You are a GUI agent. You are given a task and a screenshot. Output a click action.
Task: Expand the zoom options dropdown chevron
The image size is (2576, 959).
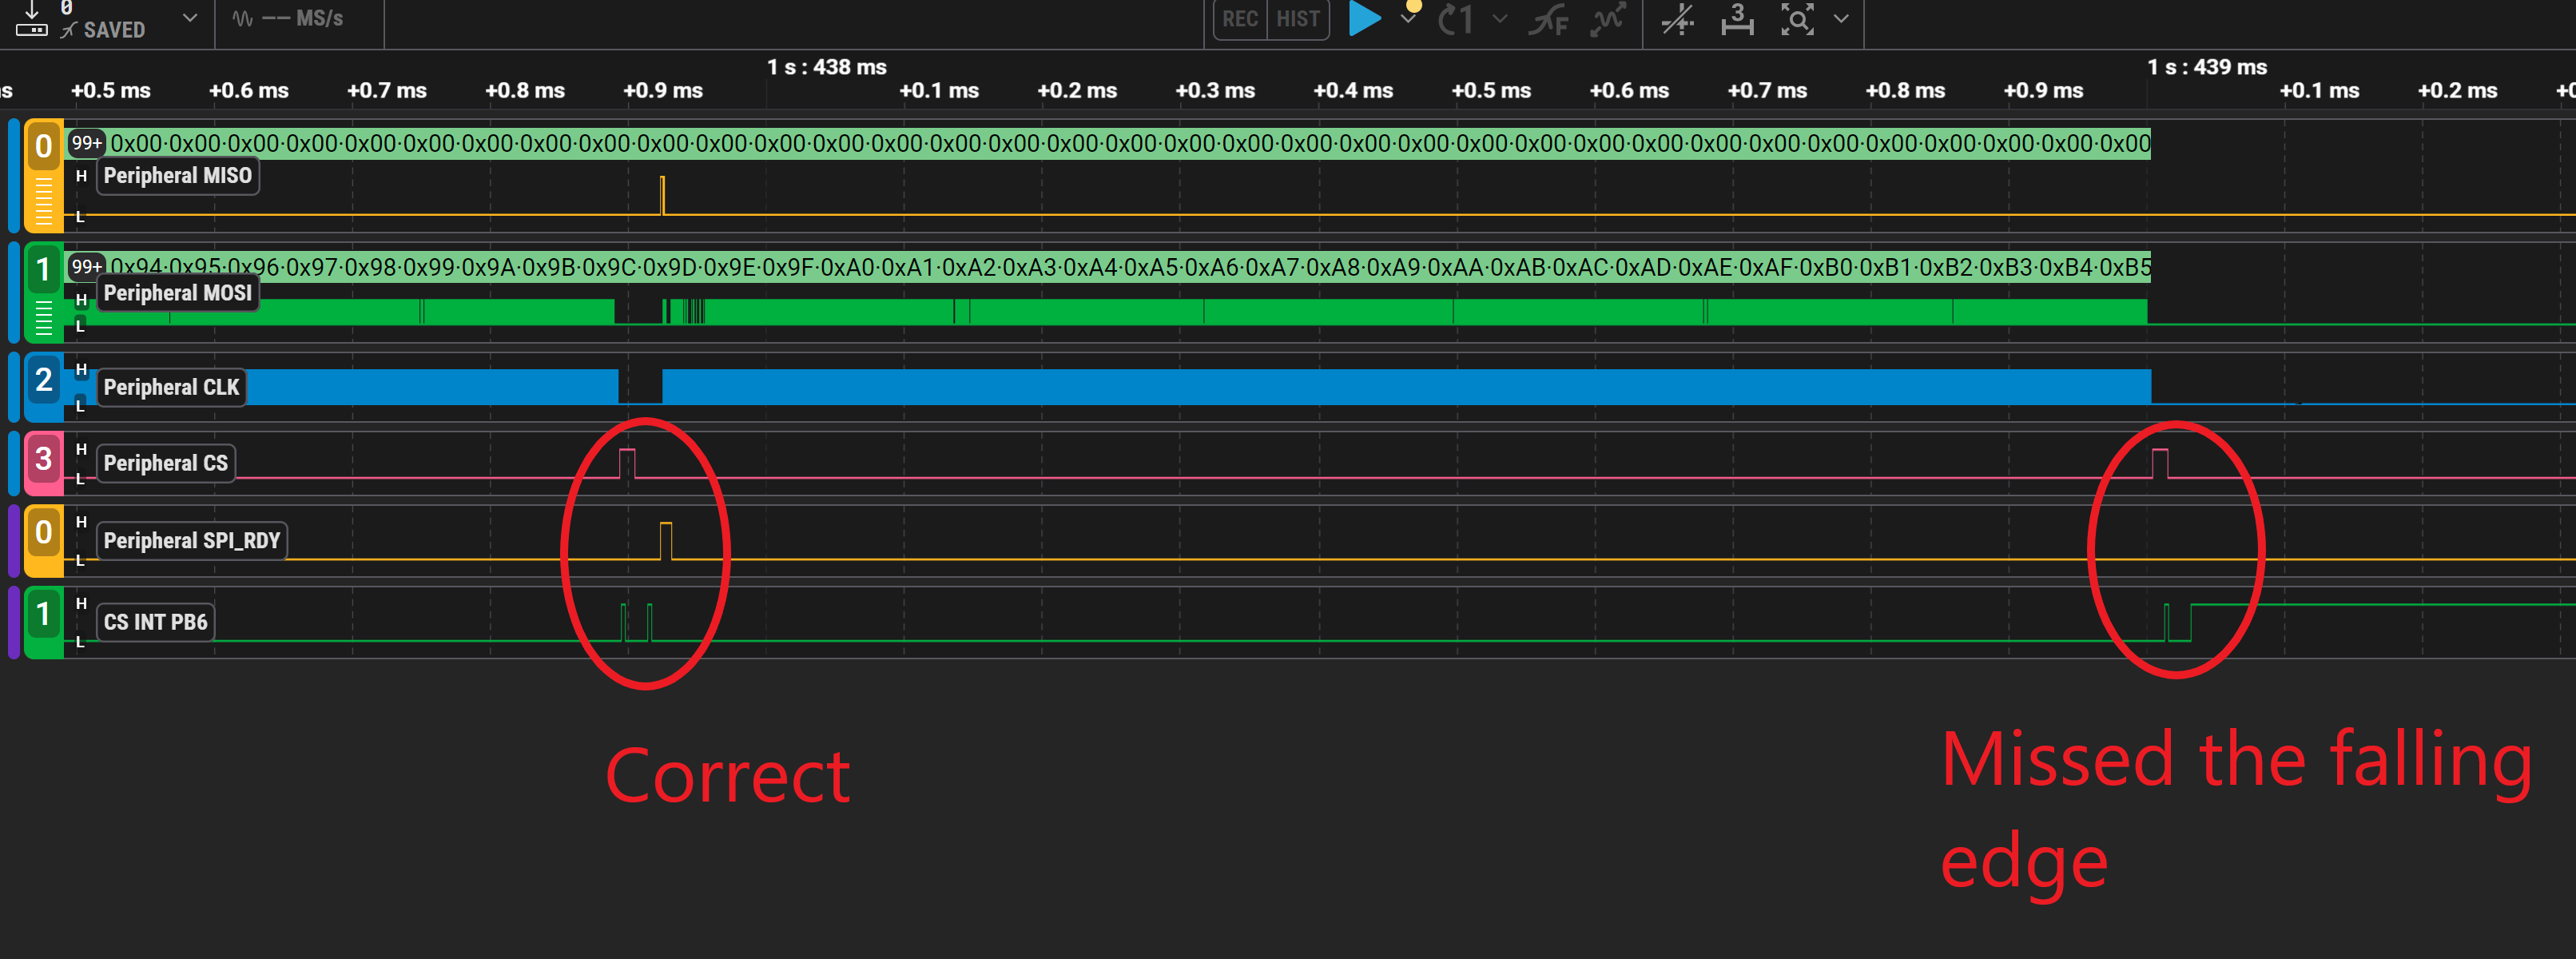point(1841,19)
